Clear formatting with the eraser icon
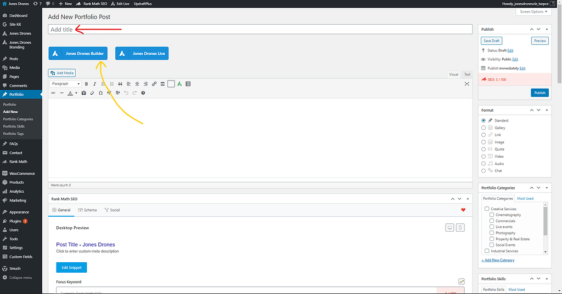The height and width of the screenshot is (294, 562). (92, 93)
